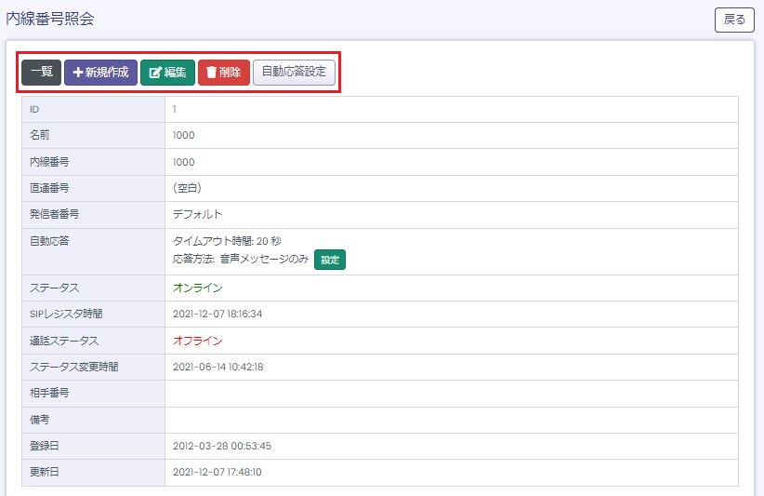Click the empty 備考 value cell
Viewport: 764px width, 496px height.
(x=451, y=420)
